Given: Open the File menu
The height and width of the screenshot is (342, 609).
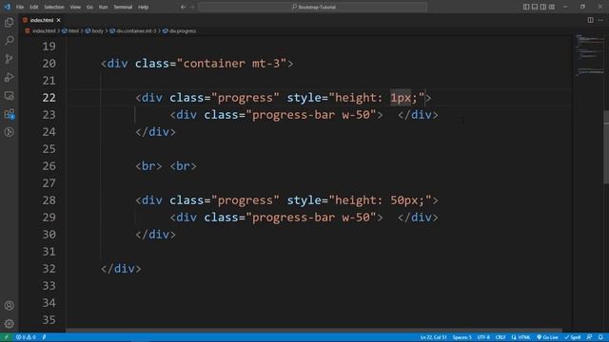Looking at the screenshot, I should 20,7.
